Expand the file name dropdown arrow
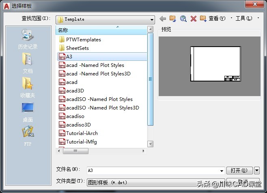Image resolution: width=267 pixels, height=193 pixels. 222,171
